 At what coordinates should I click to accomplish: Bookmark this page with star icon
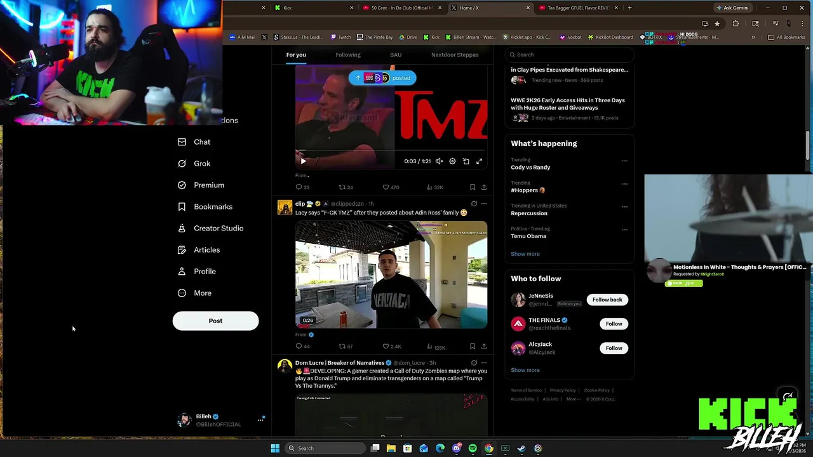point(717,23)
